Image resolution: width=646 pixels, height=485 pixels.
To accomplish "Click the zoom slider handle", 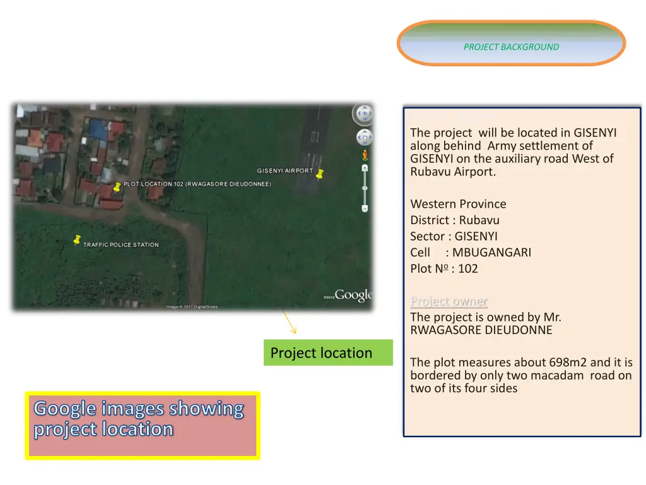I will coord(364,188).
